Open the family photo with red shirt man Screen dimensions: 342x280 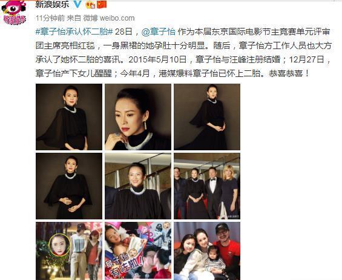point(207,251)
